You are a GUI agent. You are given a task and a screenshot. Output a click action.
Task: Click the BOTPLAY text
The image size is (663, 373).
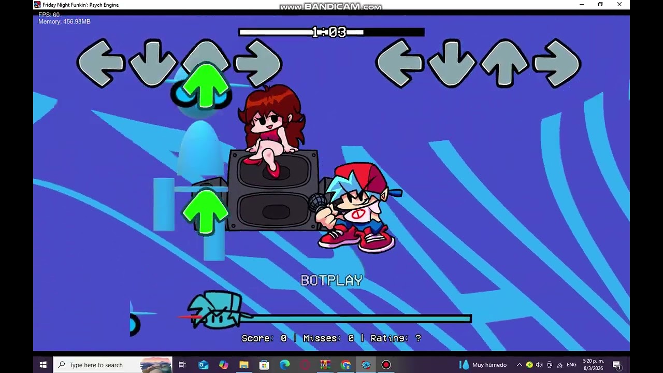click(x=331, y=280)
